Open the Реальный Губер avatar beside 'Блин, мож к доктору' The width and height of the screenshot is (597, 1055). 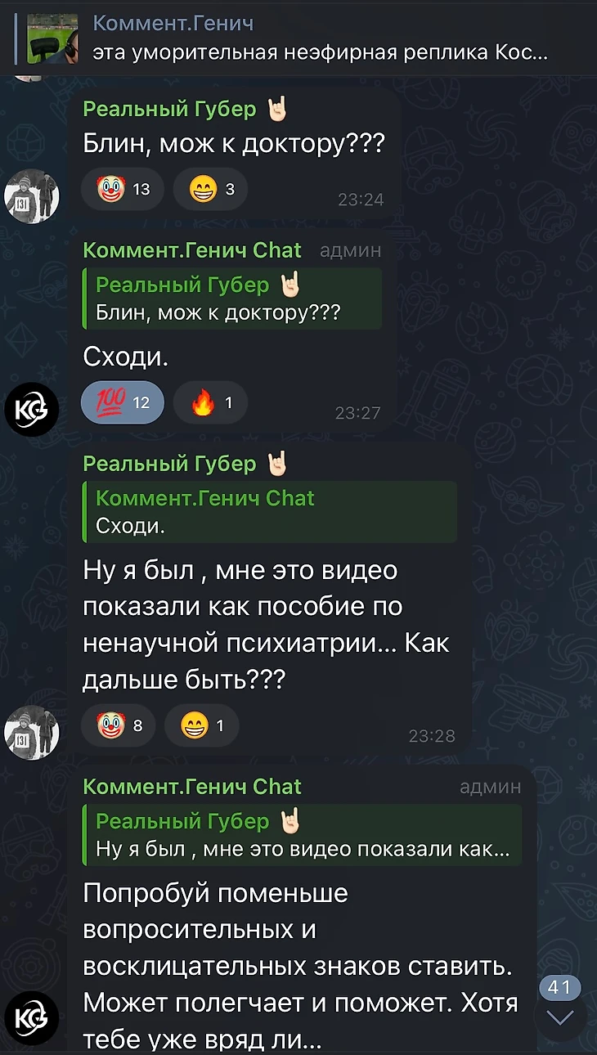(x=32, y=195)
